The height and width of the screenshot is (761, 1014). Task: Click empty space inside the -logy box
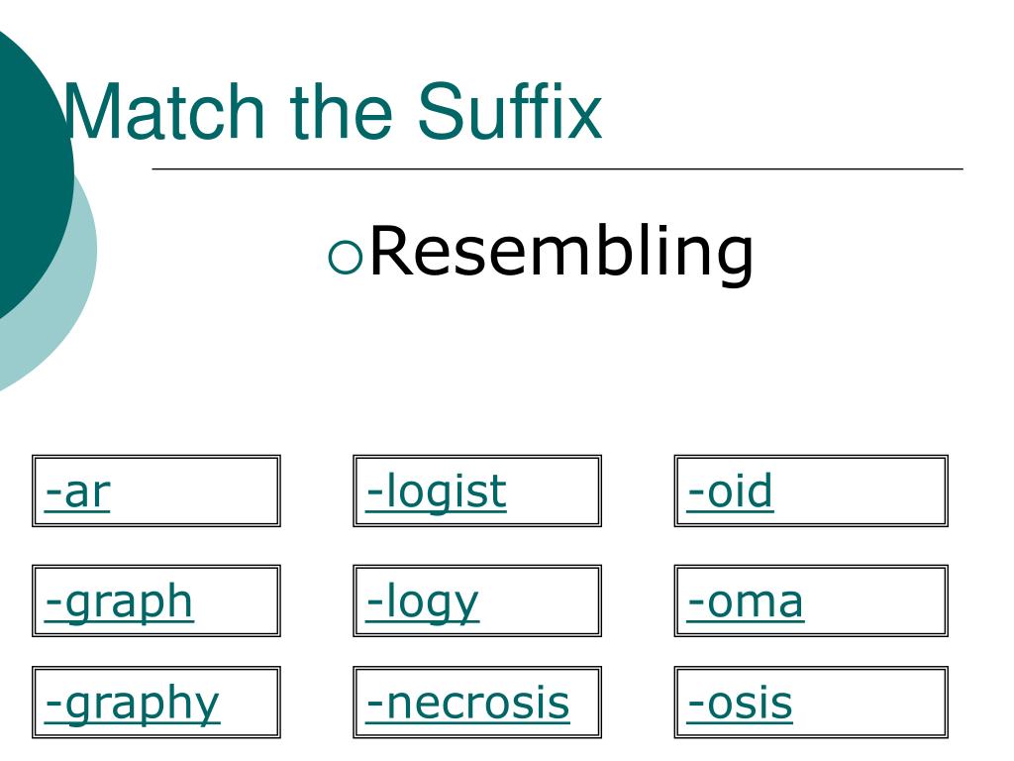(x=540, y=601)
